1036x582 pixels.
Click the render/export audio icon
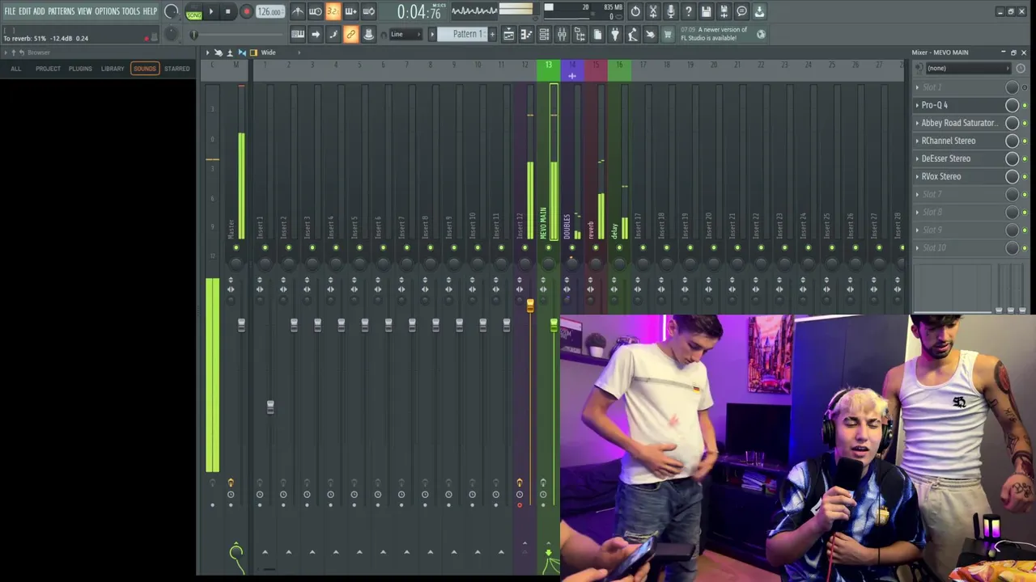coord(724,11)
